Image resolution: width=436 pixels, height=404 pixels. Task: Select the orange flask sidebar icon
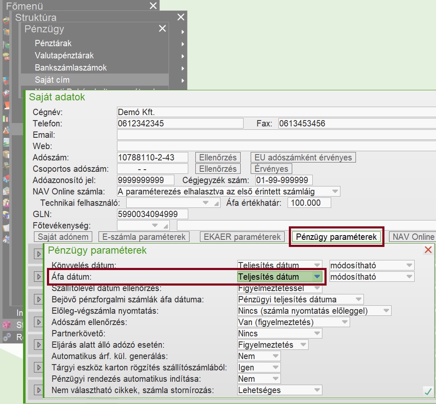[x=6, y=130]
